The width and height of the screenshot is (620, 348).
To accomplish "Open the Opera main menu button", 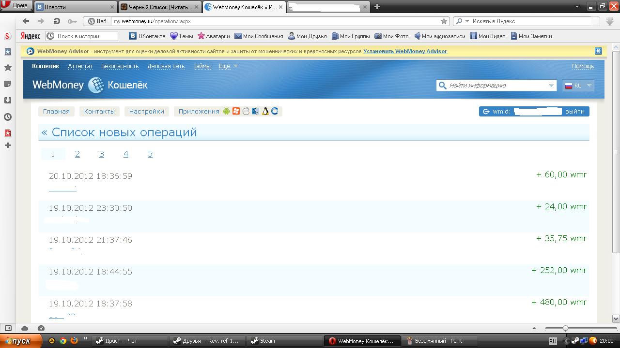I will pos(16,6).
